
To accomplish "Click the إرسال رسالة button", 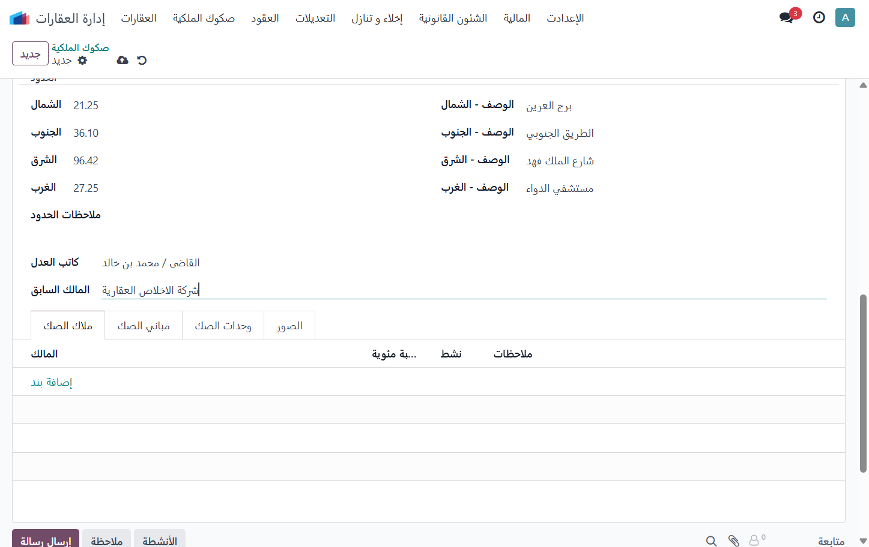I will click(x=46, y=539).
